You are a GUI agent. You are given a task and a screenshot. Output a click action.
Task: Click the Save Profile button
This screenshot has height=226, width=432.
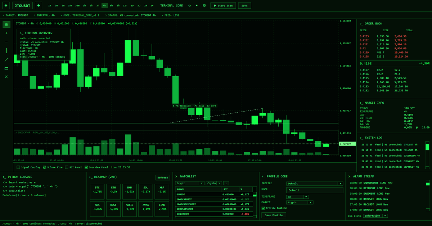coord(274,215)
